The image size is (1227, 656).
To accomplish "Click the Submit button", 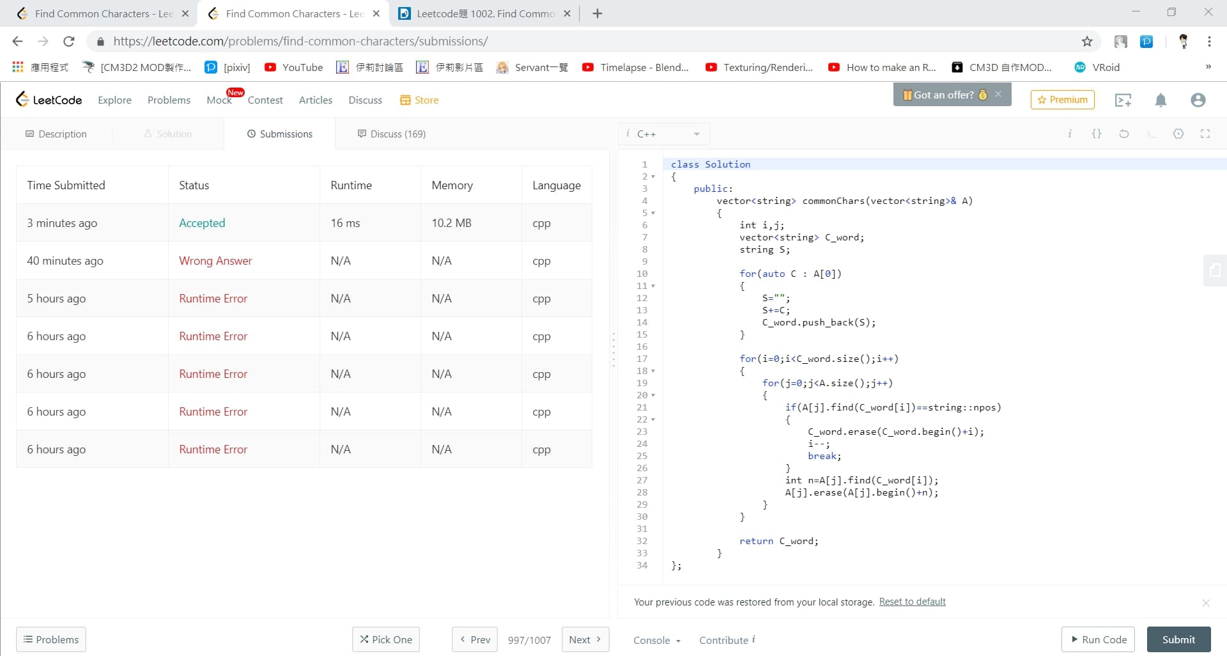I will click(1178, 639).
